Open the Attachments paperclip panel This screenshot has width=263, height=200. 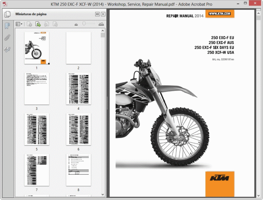(7, 38)
